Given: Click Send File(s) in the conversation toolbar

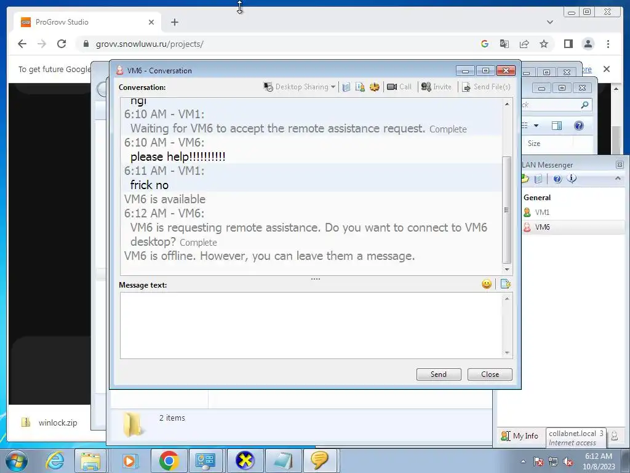Looking at the screenshot, I should tap(486, 87).
